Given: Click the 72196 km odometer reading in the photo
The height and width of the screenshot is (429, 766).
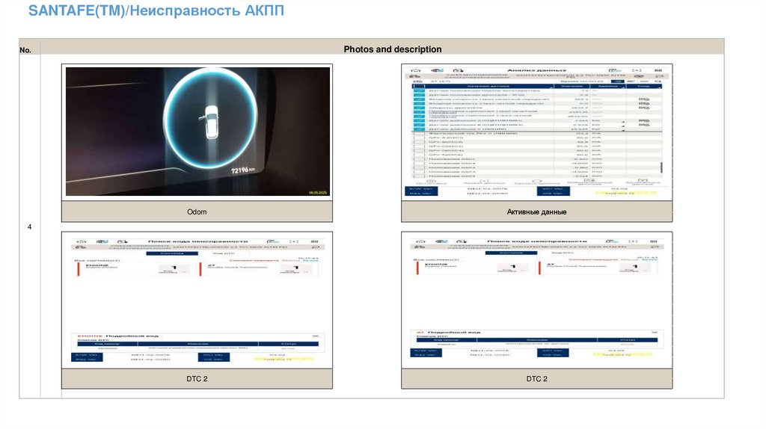Looking at the screenshot, I should (243, 170).
